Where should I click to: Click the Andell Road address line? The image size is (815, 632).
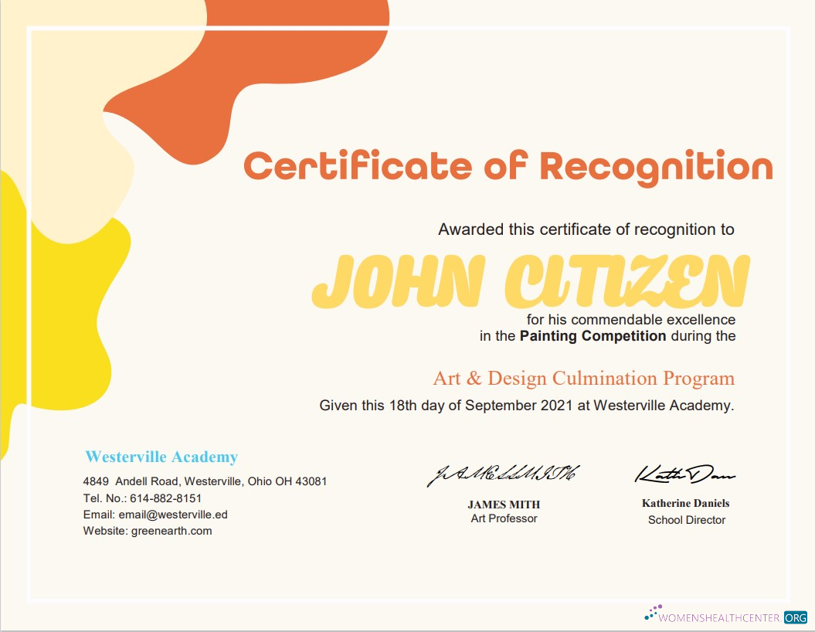coord(205,480)
